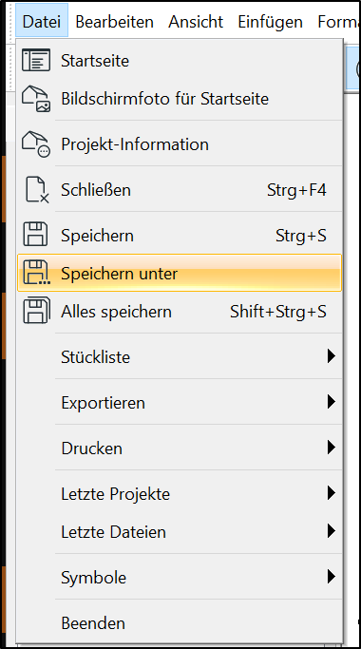Expand the Exportieren submenu arrow
The image size is (361, 649).
[x=331, y=402]
